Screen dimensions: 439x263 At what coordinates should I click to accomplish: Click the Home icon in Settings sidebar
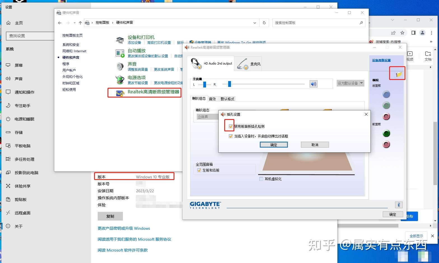coord(8,23)
